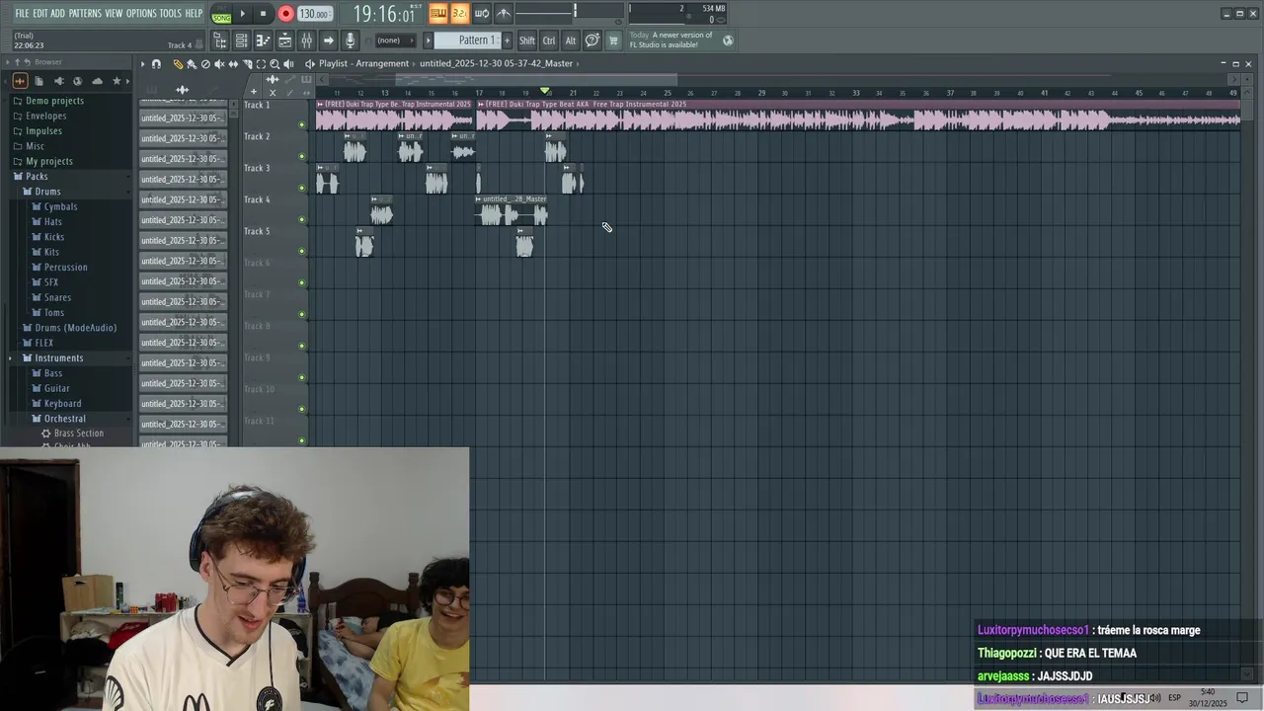The image size is (1264, 711).
Task: Select the Slip tool in playlist
Action: pyautogui.click(x=233, y=63)
